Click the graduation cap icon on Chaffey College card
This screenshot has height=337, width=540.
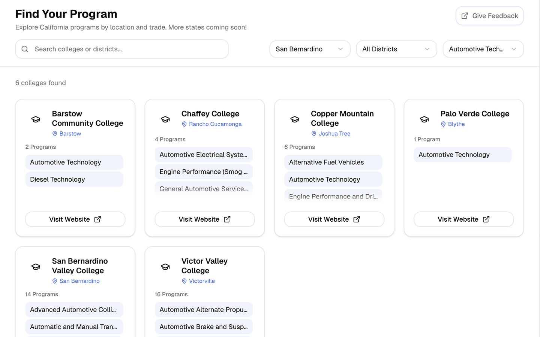coord(165,119)
